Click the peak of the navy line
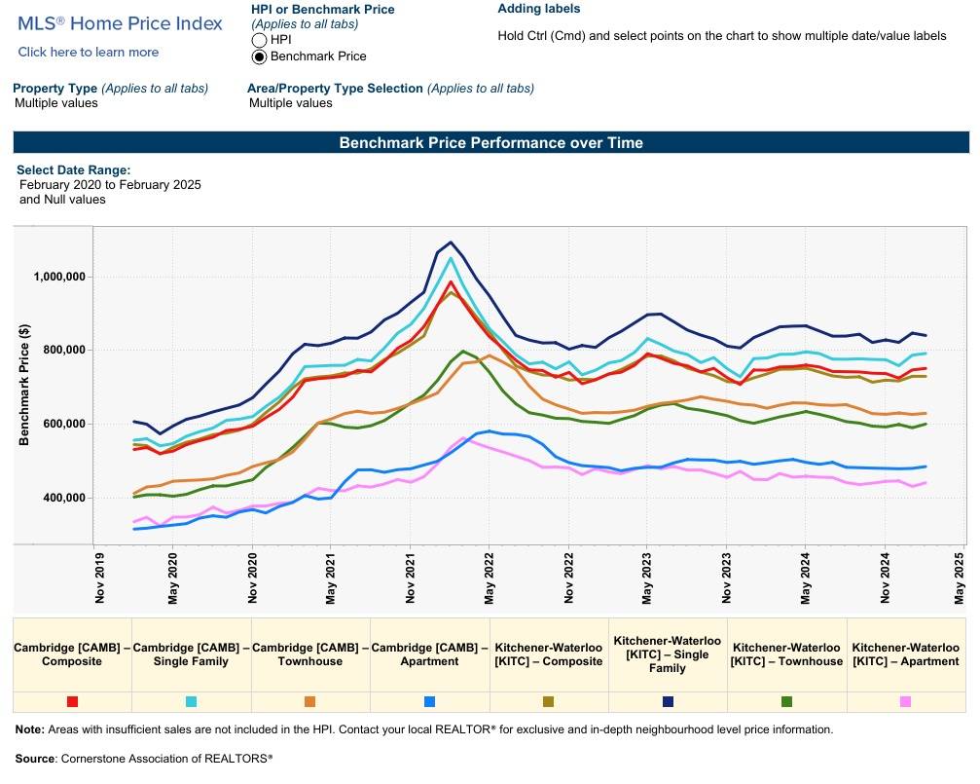 pos(451,242)
